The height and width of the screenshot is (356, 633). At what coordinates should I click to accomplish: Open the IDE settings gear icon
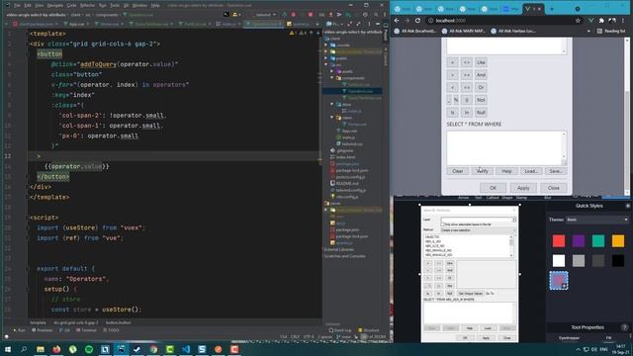coord(365,15)
